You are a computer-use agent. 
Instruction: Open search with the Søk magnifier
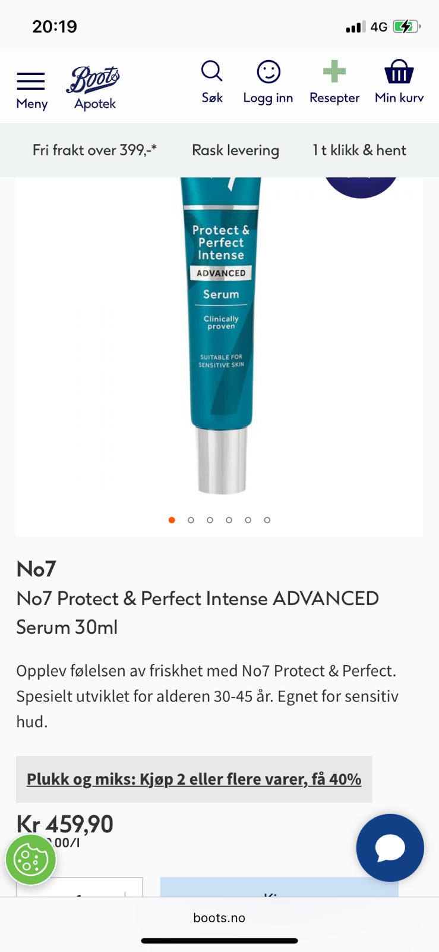click(x=211, y=71)
